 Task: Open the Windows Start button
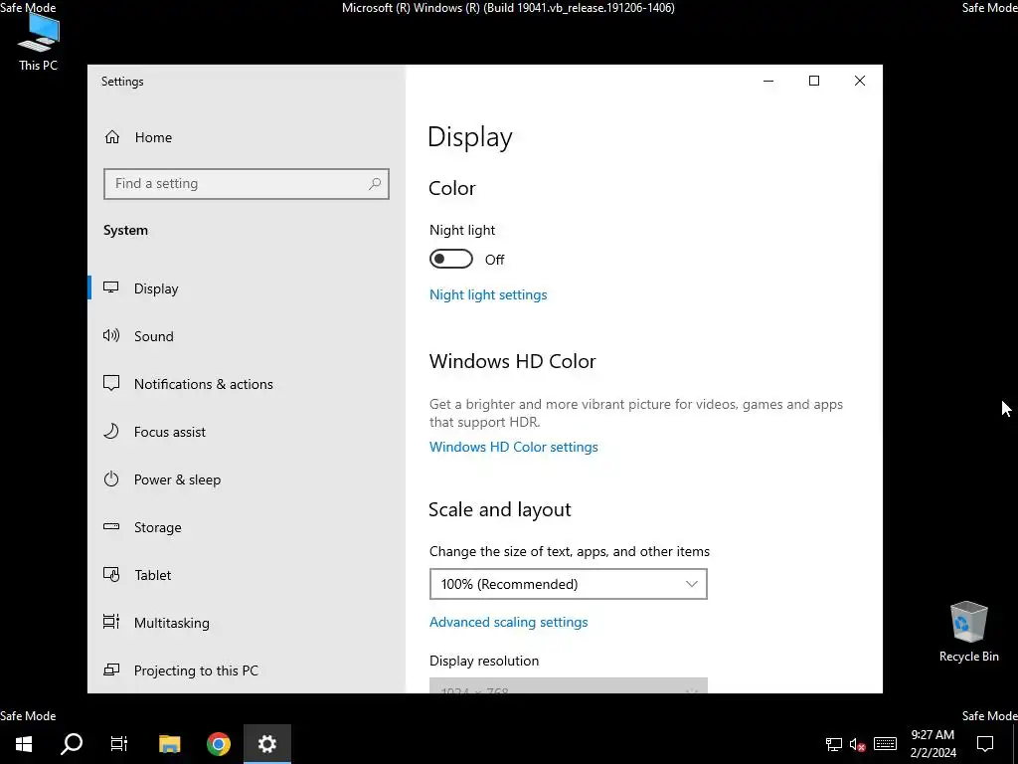pos(24,744)
